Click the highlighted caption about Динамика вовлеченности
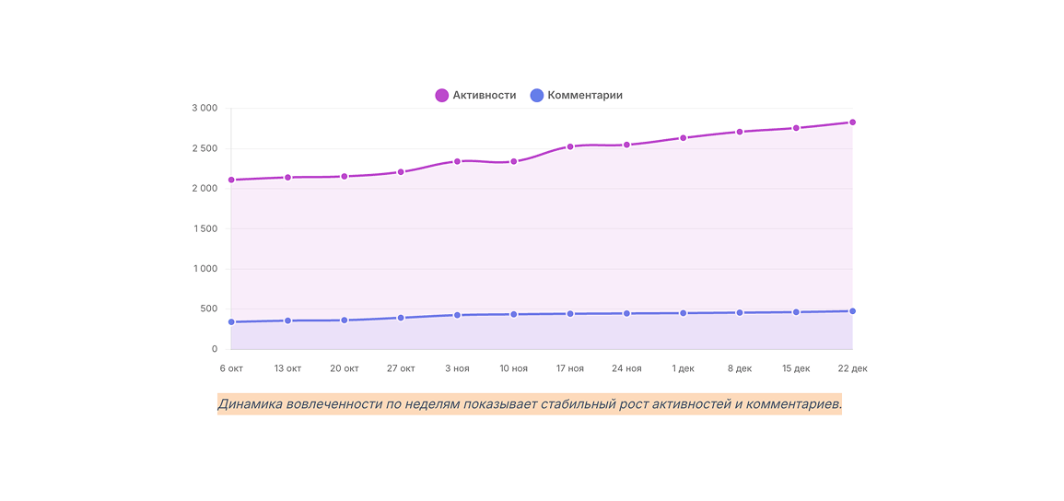Screen dimensions: 1064x501 [x=530, y=404]
